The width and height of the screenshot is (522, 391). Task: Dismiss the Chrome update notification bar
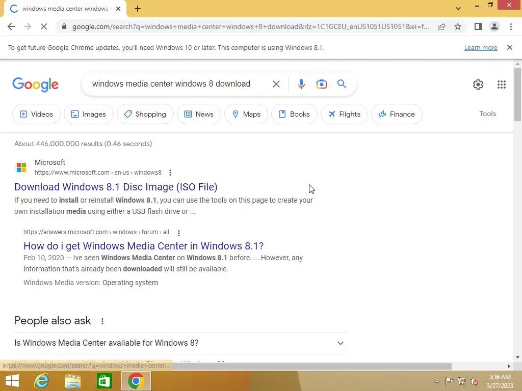[510, 47]
